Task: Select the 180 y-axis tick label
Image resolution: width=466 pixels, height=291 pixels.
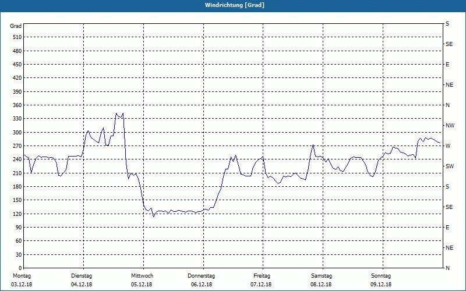Action: (17, 187)
